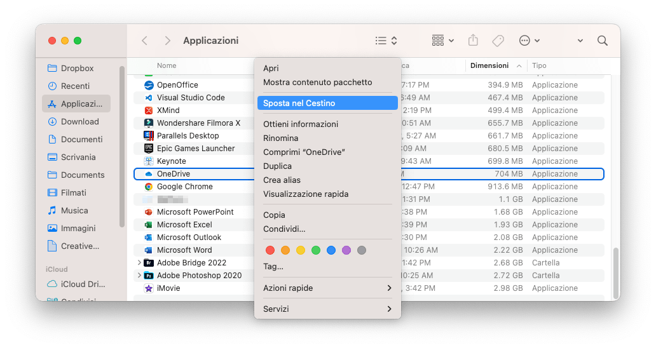Go back with the left arrow

click(x=145, y=41)
